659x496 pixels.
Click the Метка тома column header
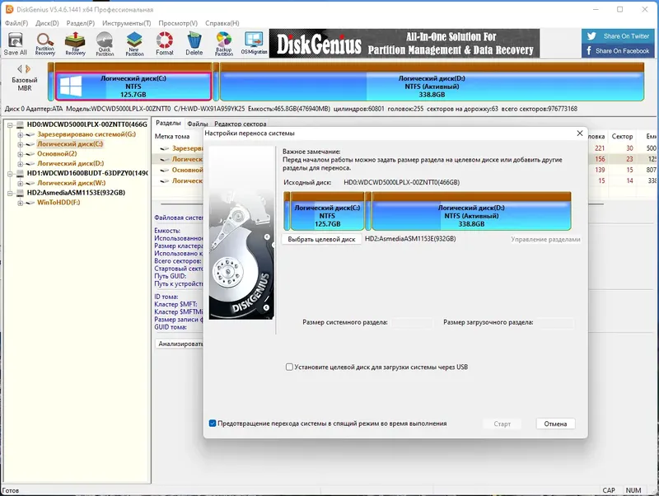(172, 136)
